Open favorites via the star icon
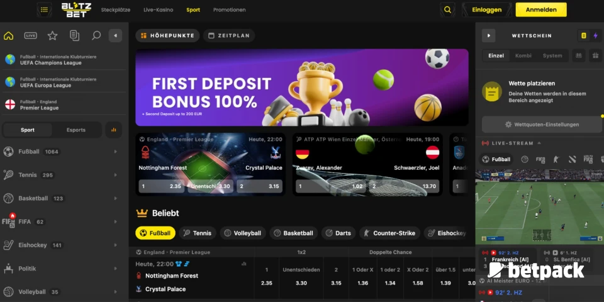Image resolution: width=604 pixels, height=302 pixels. pos(52,36)
